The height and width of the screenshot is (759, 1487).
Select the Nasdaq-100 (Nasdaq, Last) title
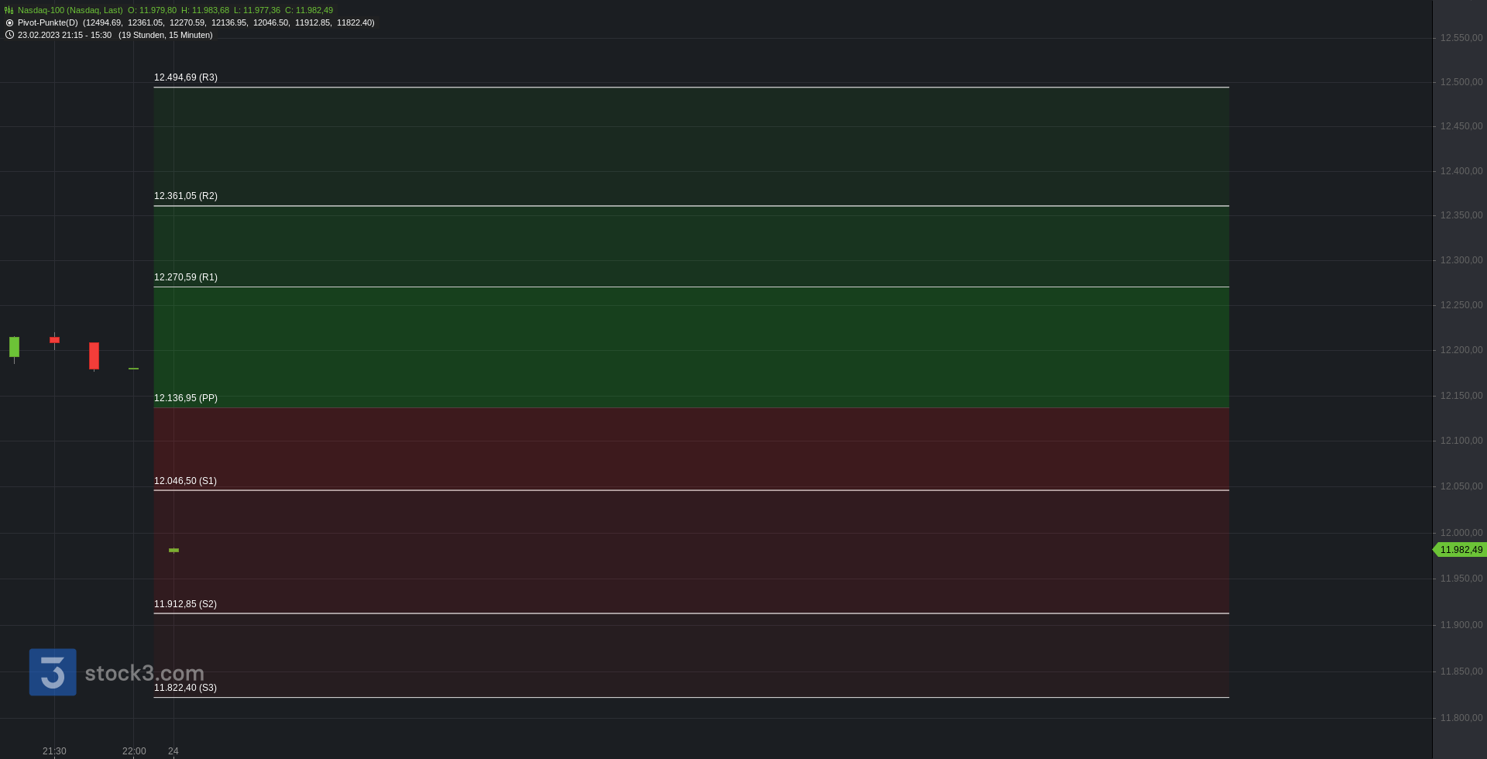(70, 10)
